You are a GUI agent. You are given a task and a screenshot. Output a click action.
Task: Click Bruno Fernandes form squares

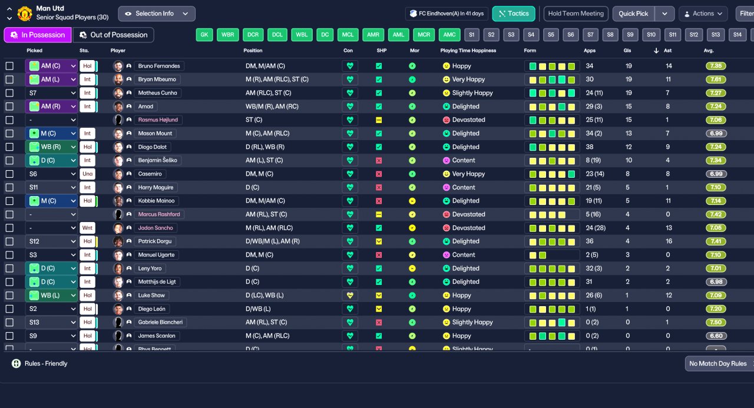click(552, 66)
